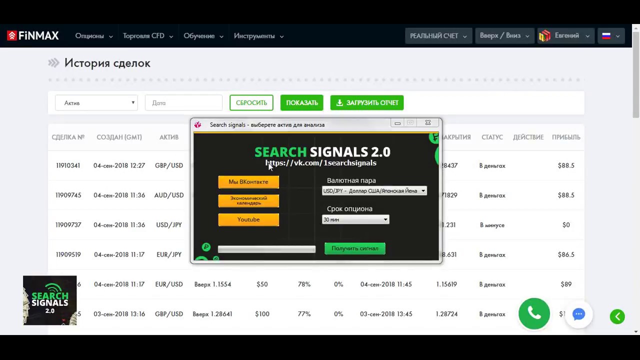
Task: Click AUD/USD in the asset column
Action: pyautogui.click(x=169, y=195)
